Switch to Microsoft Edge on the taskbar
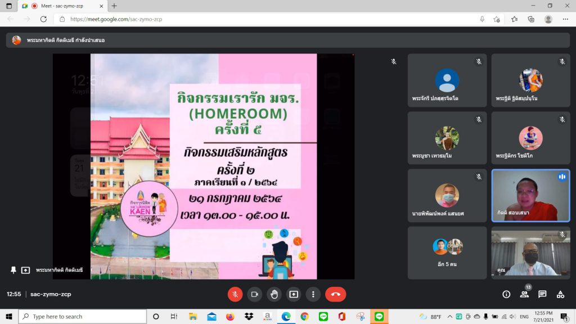 [286, 316]
